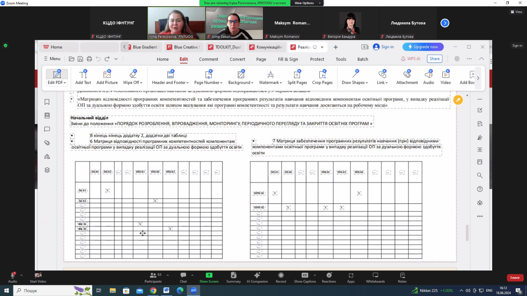Open the TOOLKIT_Dual document tab

coord(224,47)
